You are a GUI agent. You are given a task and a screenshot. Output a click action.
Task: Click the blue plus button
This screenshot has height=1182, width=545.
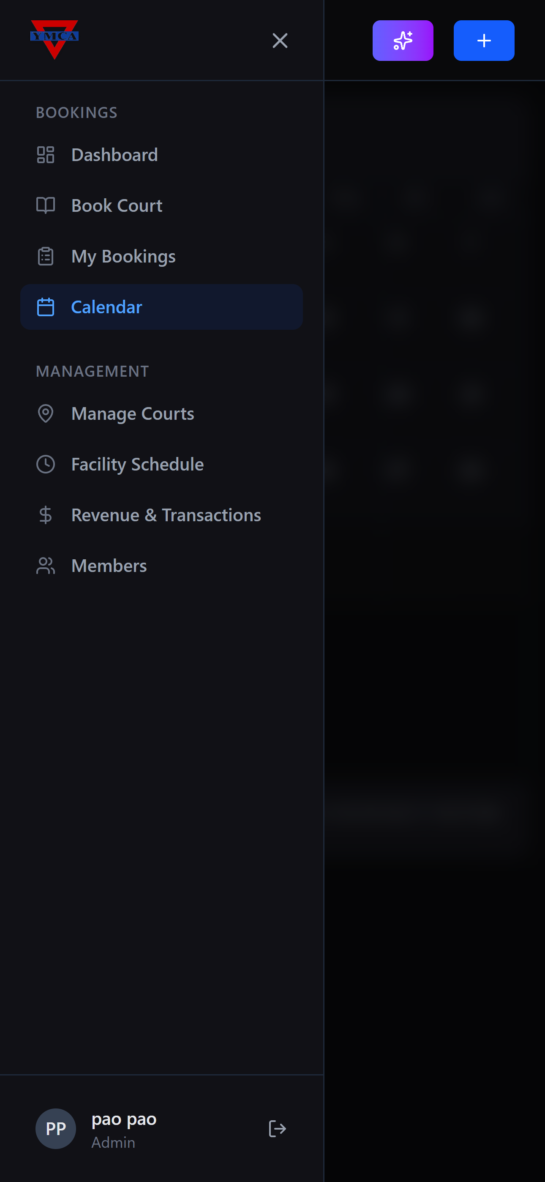(484, 41)
